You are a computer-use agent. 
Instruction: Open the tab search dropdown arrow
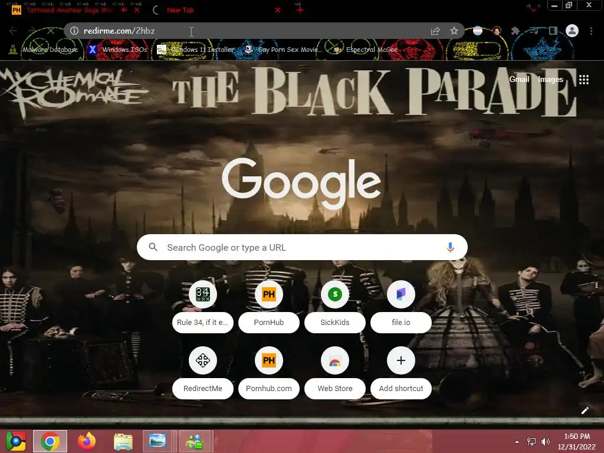click(x=533, y=9)
